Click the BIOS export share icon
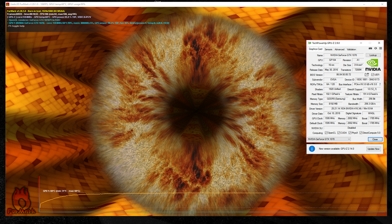Viewport: 392px width, 224px height. tap(367, 75)
